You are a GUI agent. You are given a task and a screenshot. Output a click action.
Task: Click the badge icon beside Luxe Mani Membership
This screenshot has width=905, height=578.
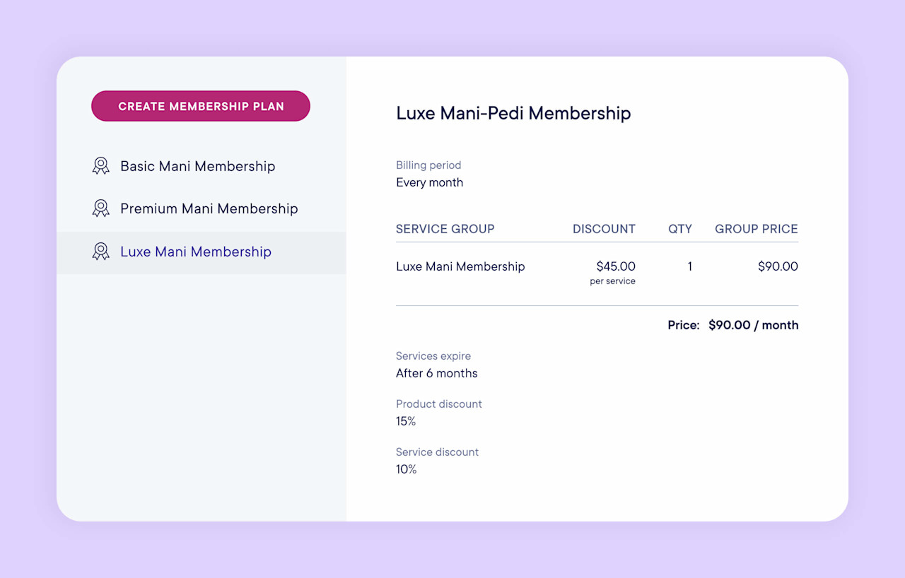pyautogui.click(x=100, y=252)
